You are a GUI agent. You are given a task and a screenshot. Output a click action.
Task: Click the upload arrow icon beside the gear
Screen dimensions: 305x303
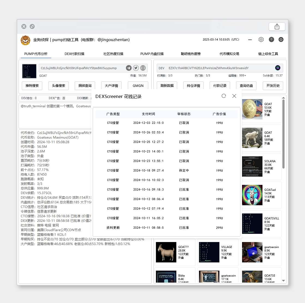tap(271, 40)
